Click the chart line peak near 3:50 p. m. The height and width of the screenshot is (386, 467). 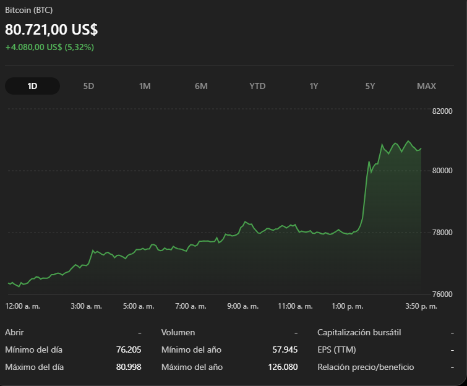[408, 141]
